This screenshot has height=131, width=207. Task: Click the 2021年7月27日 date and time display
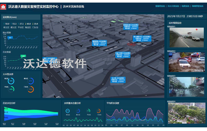185,16
